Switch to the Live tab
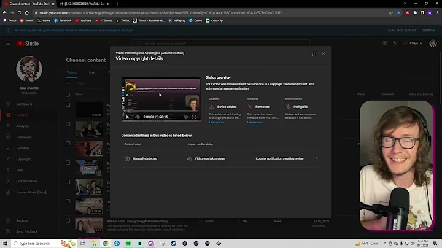442x248 pixels. coord(92,72)
